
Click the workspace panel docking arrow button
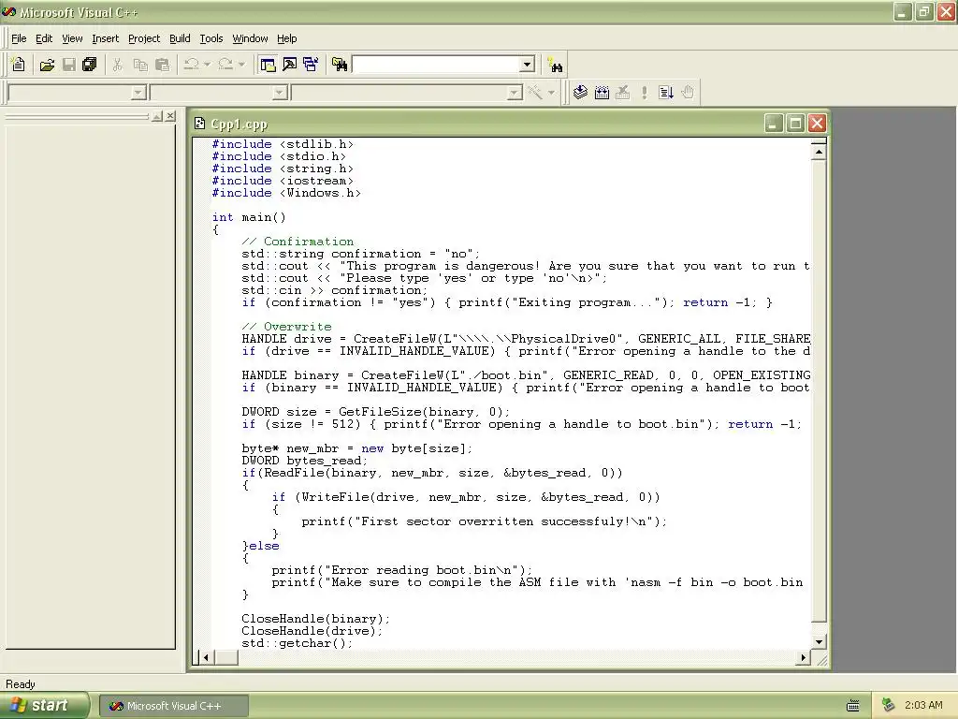click(157, 115)
